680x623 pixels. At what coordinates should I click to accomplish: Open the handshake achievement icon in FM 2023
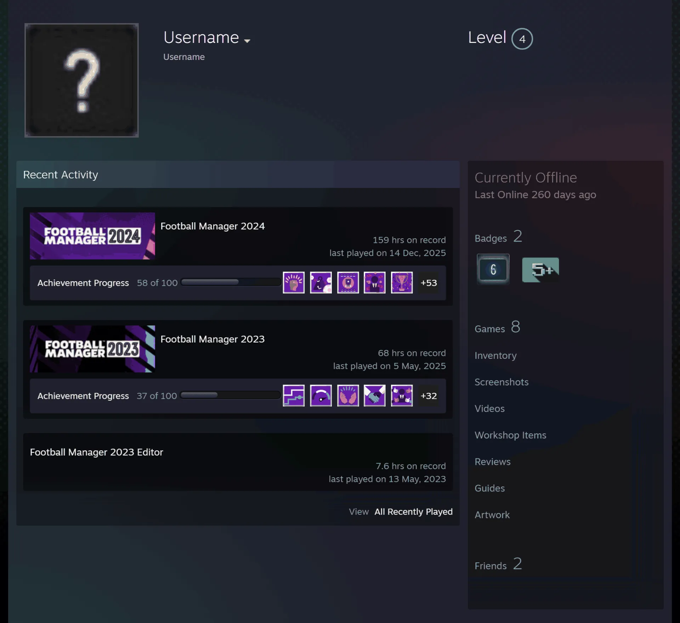(x=375, y=395)
